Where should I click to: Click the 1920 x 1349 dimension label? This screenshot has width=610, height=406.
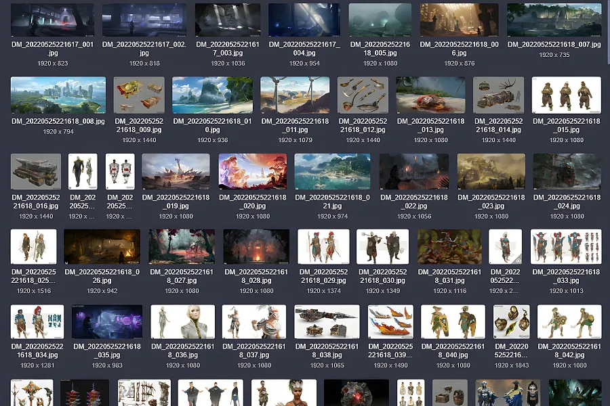[x=383, y=291]
